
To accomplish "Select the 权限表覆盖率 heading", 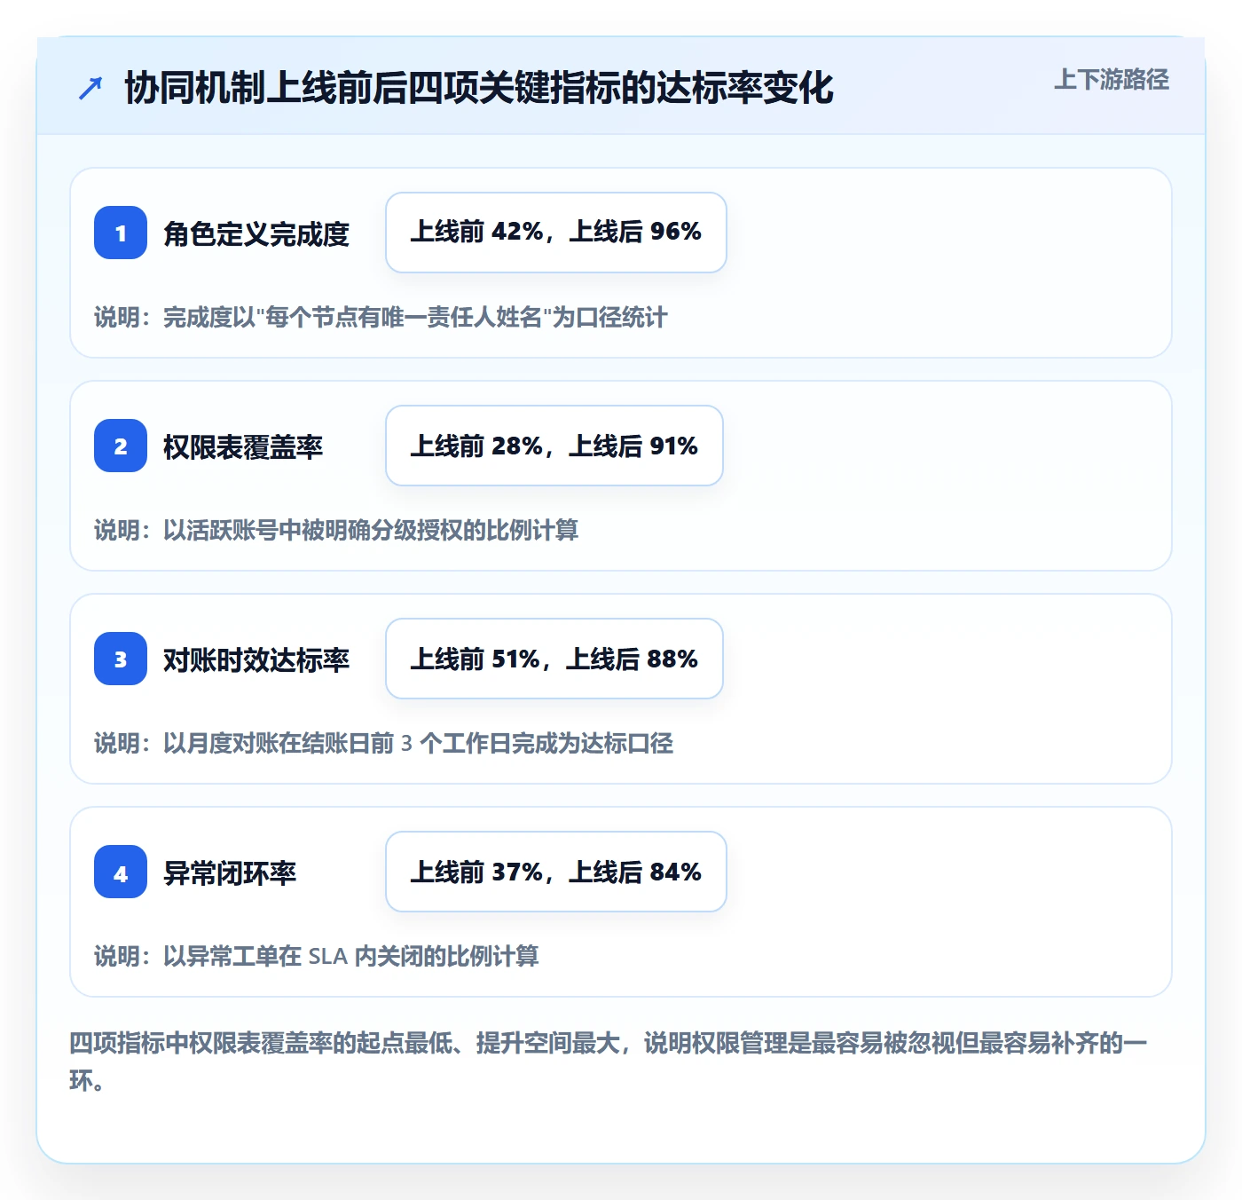I will point(243,446).
